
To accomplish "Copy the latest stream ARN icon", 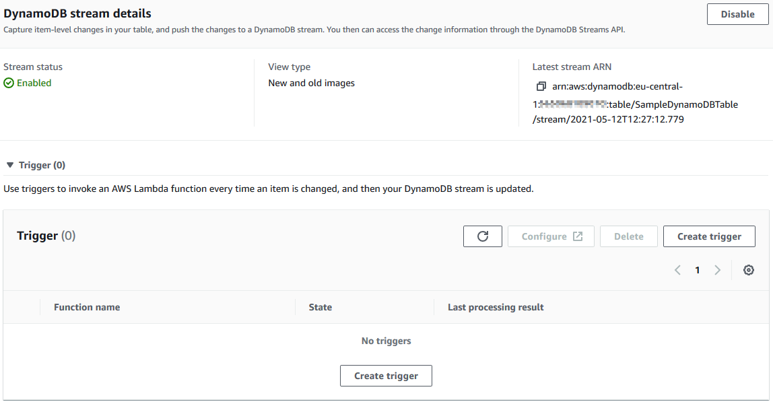I will pos(541,86).
